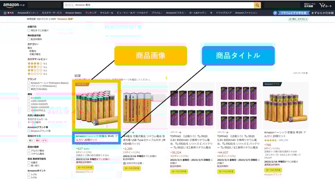This screenshot has width=335, height=179.
Task: Select パナソニック(Panasonic) brand checkbox
Action: point(29,86)
